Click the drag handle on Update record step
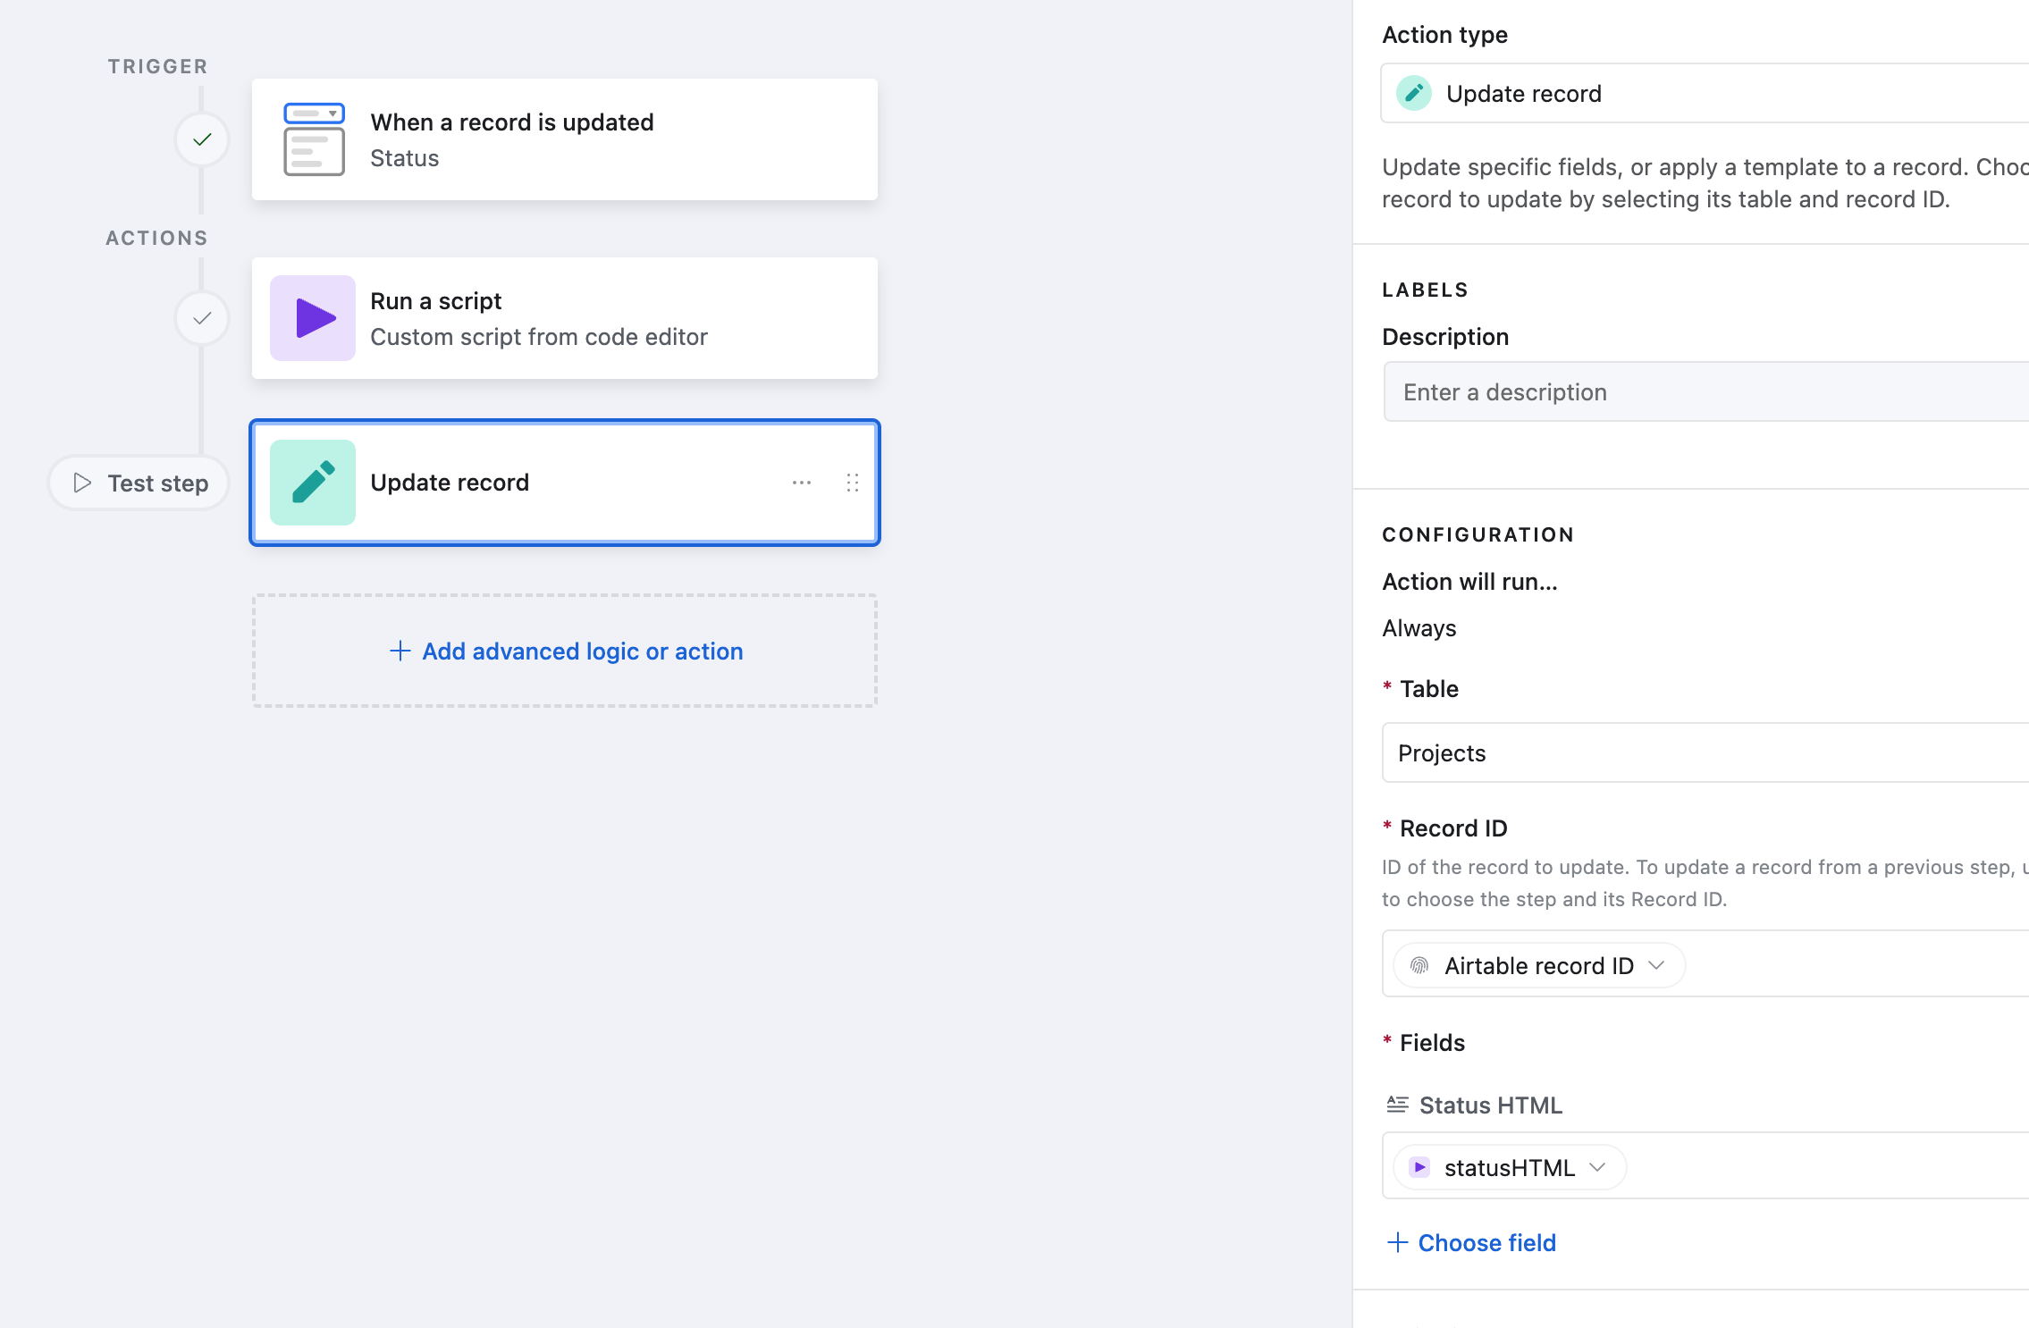2029x1328 pixels. (853, 483)
